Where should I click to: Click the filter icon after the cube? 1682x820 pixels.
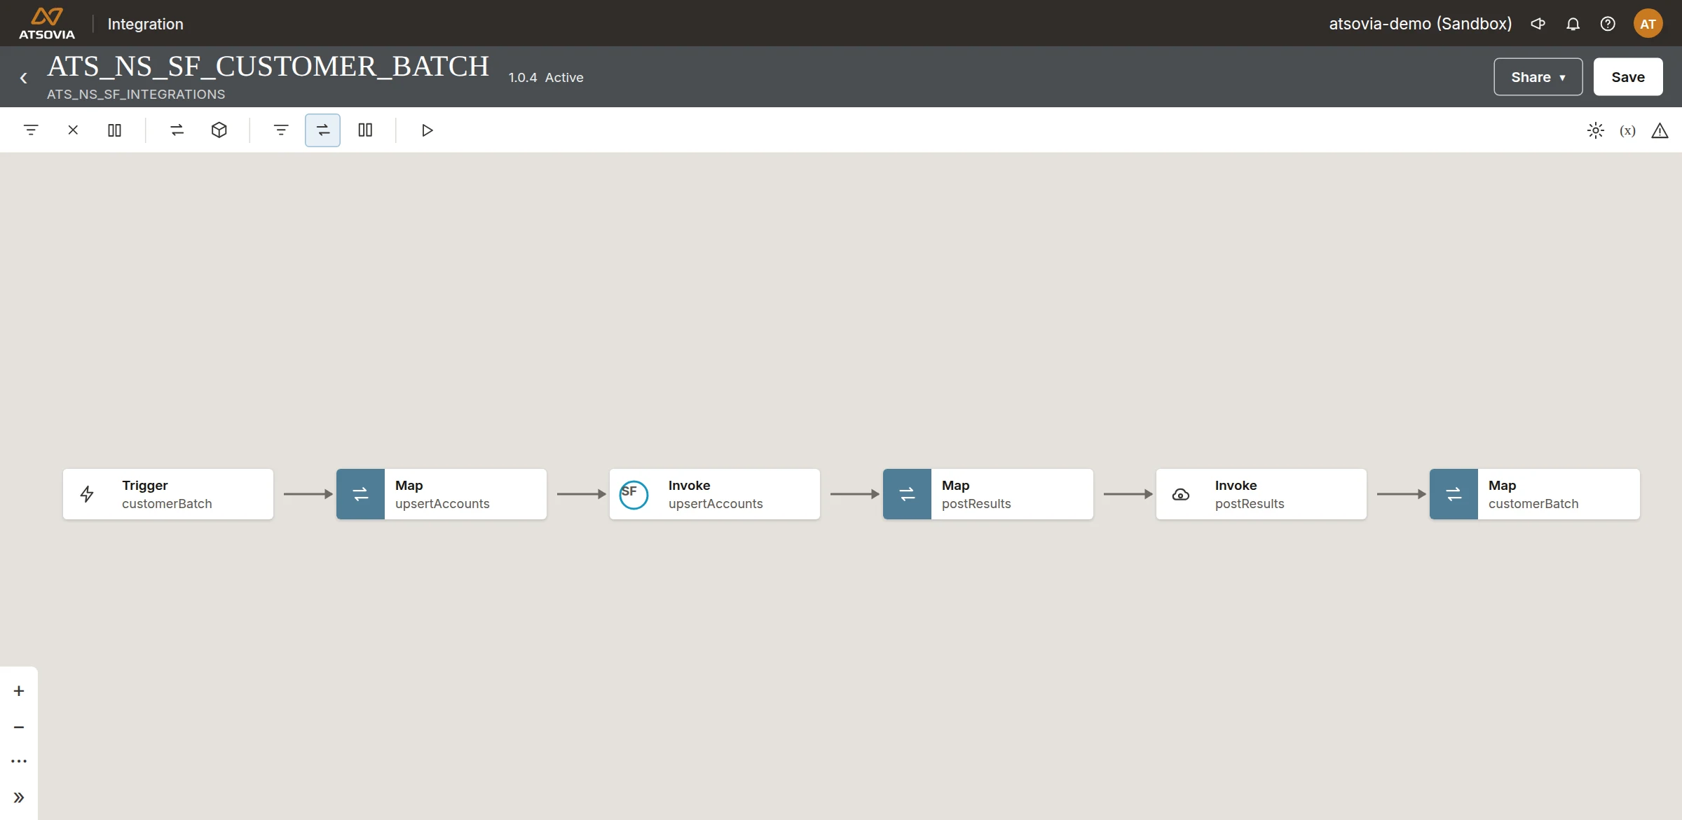281,130
